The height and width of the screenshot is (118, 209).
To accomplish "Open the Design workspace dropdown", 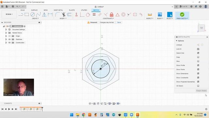I will (9, 14).
